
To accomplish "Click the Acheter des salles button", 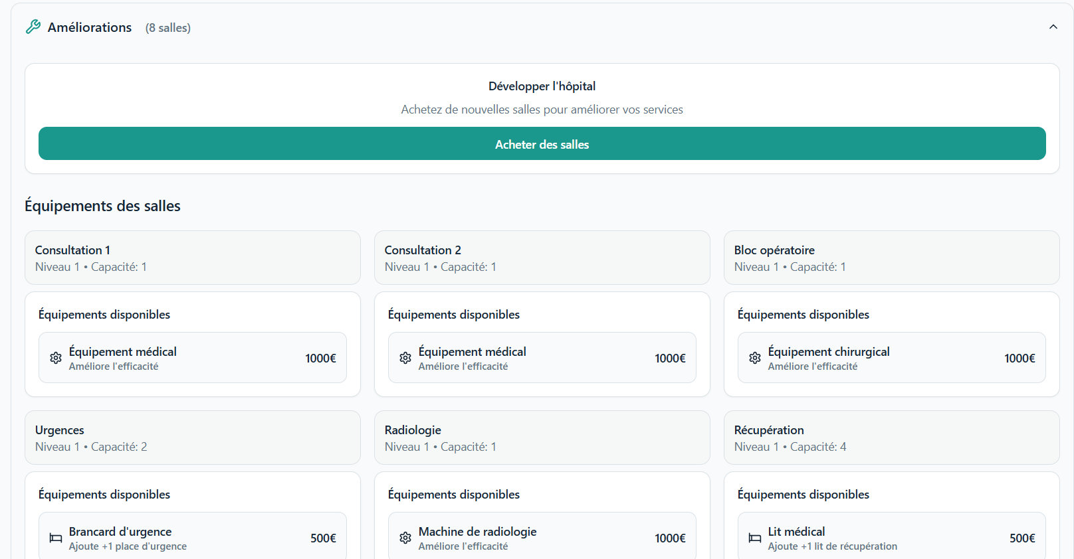I will 542,144.
